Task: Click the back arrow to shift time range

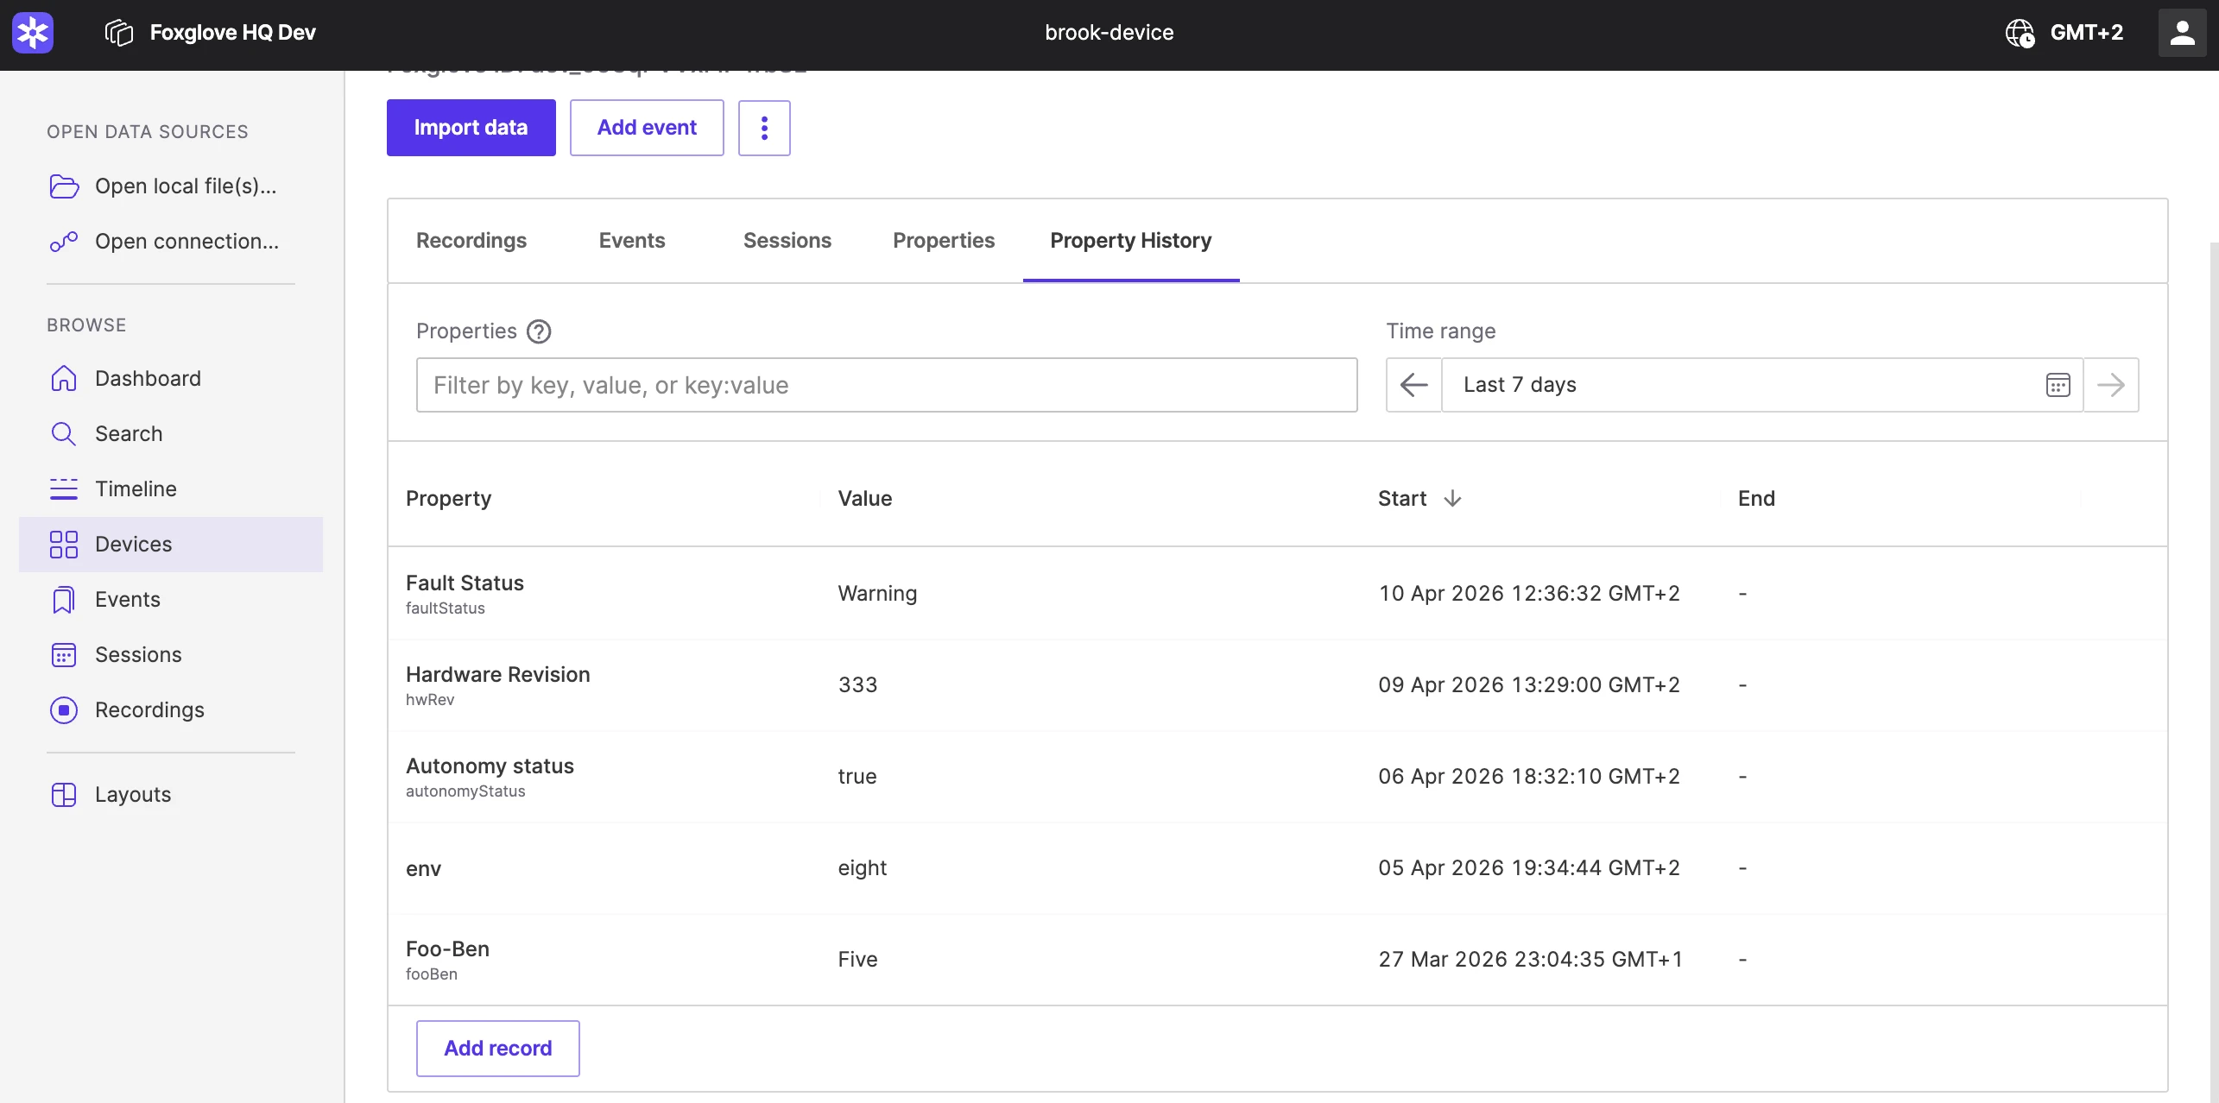Action: coord(1413,385)
